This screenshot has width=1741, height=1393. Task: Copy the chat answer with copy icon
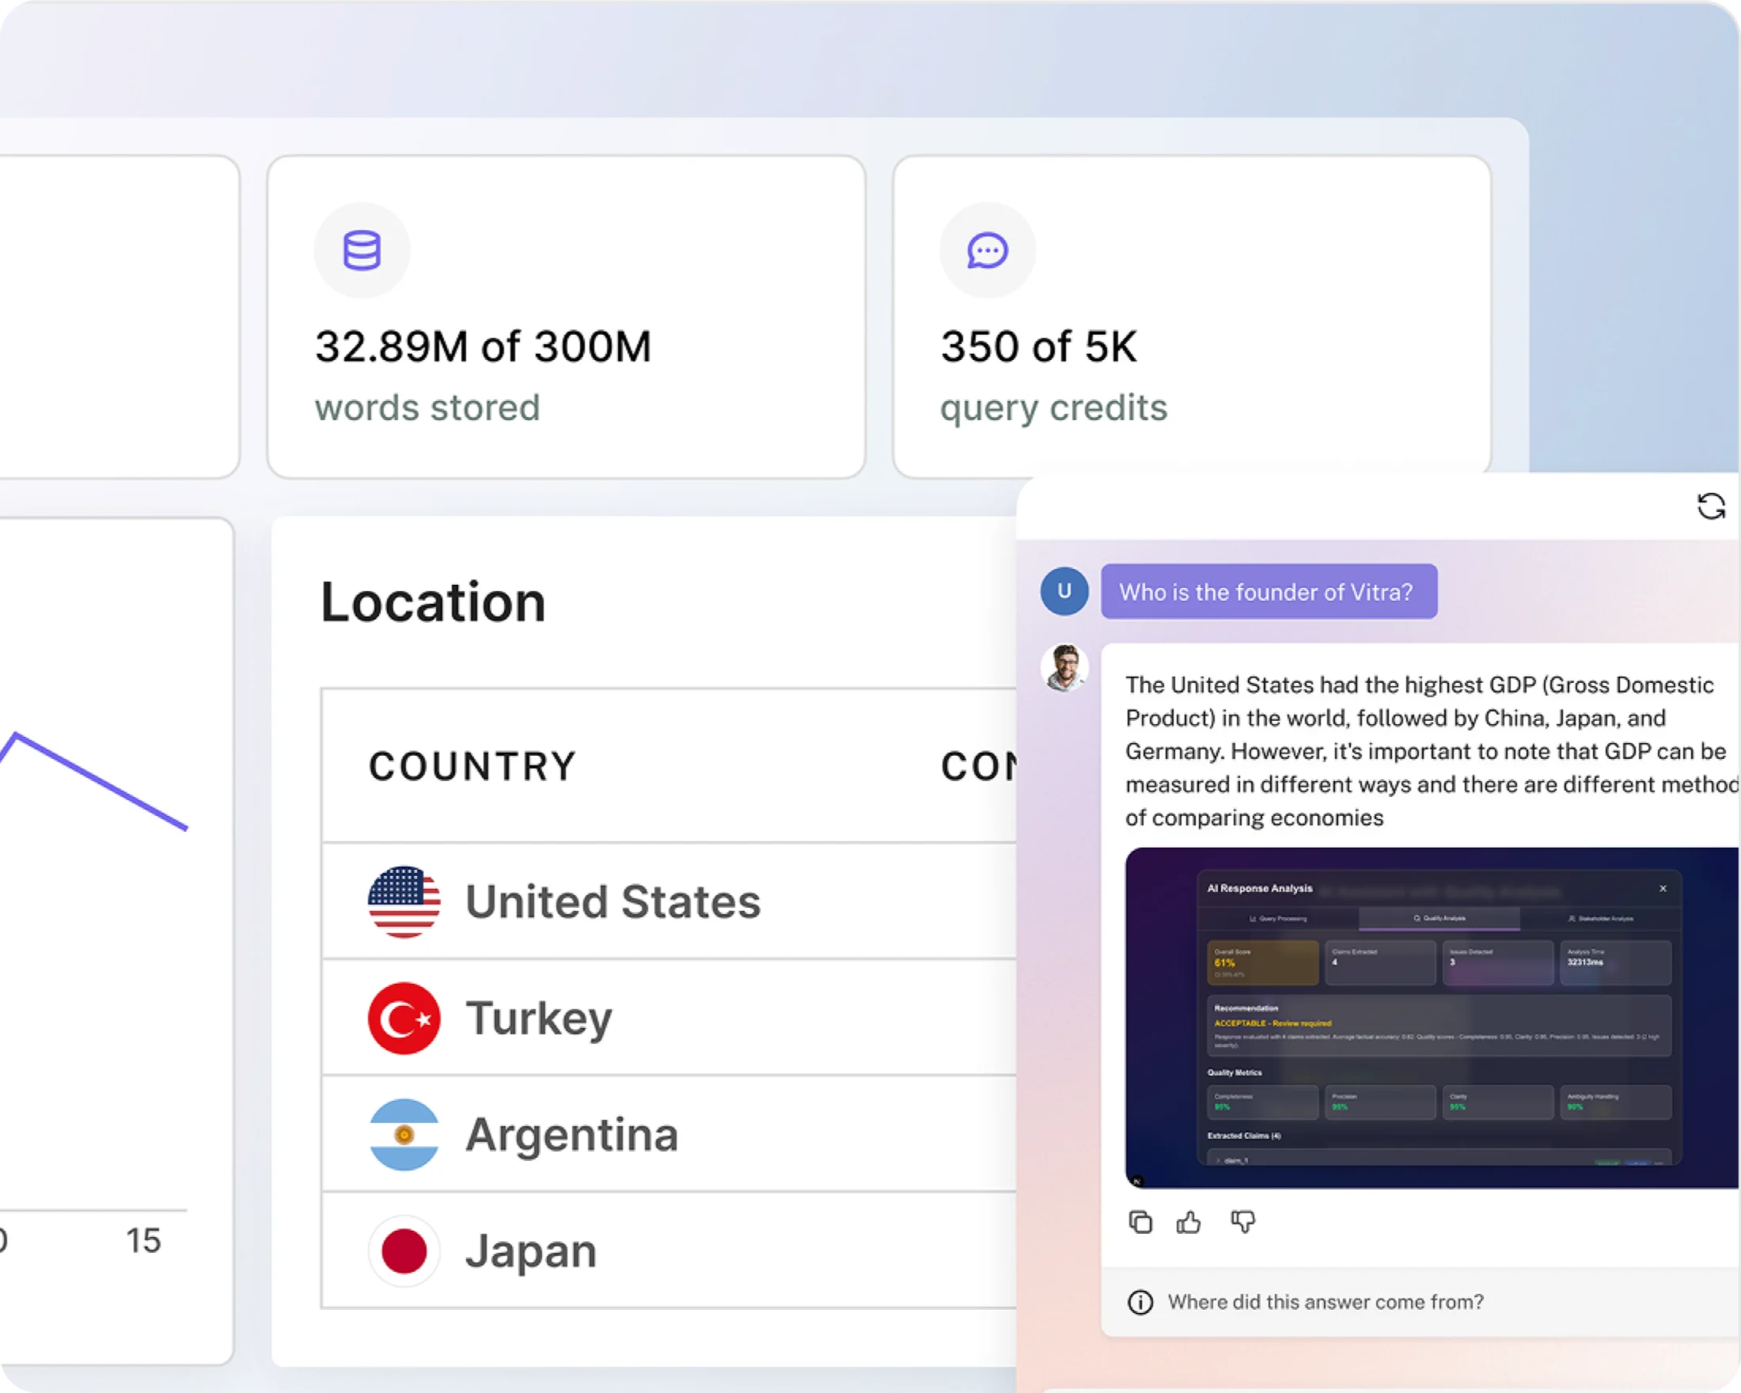(x=1140, y=1222)
